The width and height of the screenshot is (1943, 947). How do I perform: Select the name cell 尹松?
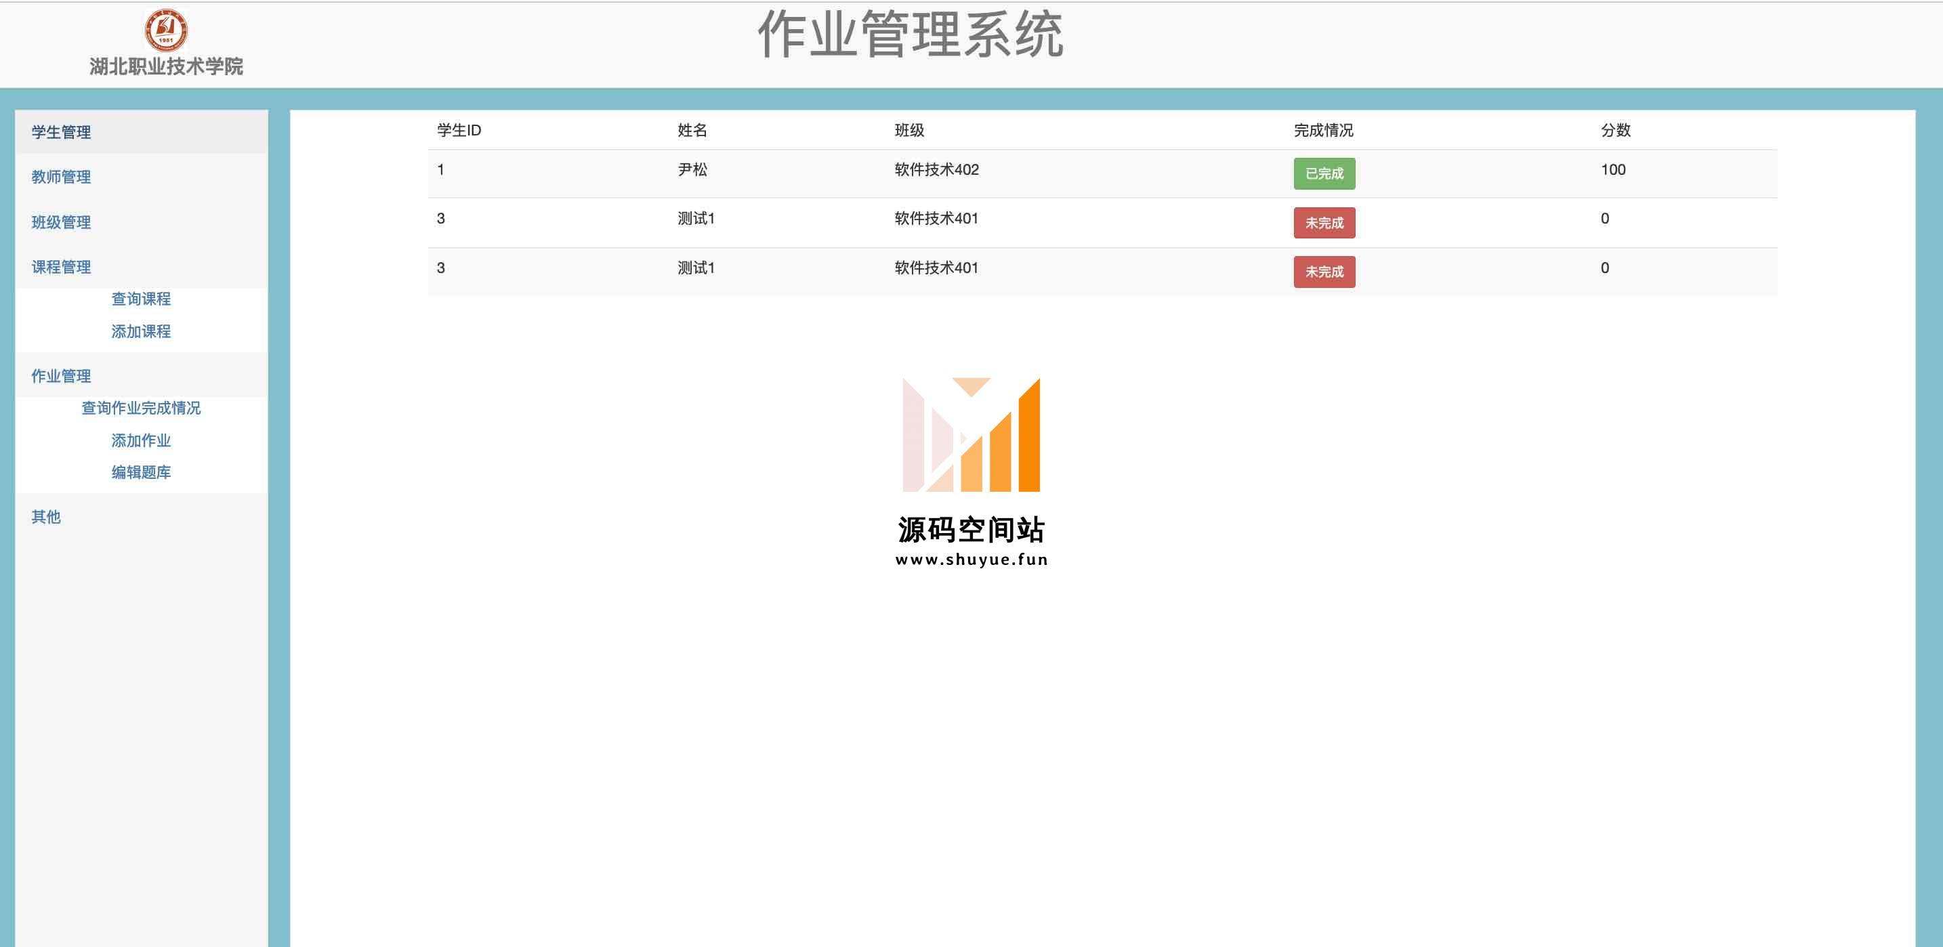692,169
